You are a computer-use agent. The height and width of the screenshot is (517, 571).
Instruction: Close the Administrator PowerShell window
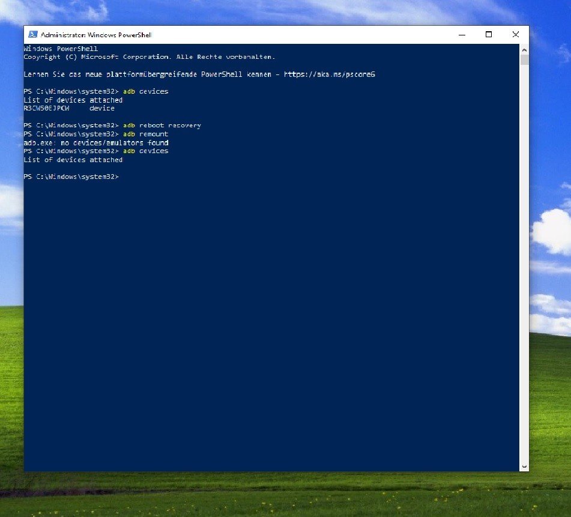[516, 35]
